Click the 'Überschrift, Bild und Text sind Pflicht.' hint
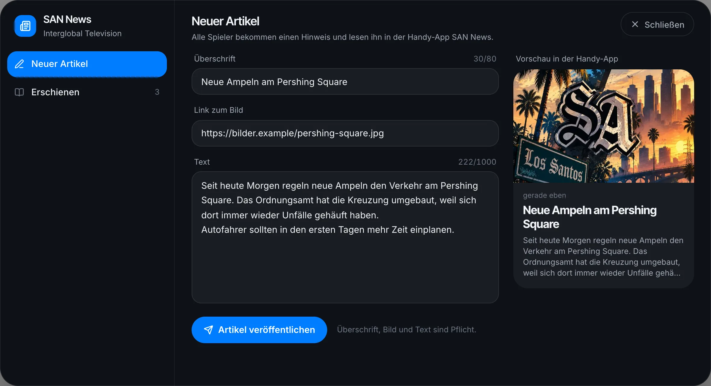 (406, 330)
